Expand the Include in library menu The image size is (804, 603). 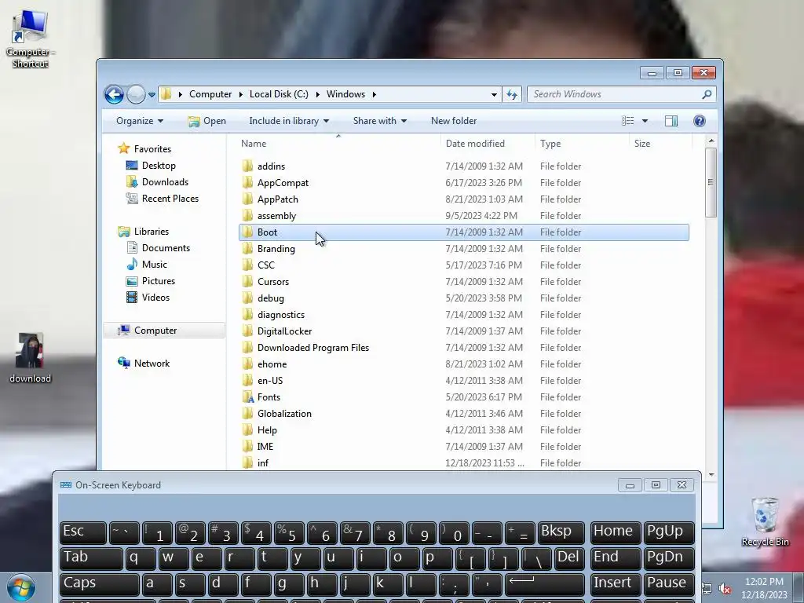(289, 121)
